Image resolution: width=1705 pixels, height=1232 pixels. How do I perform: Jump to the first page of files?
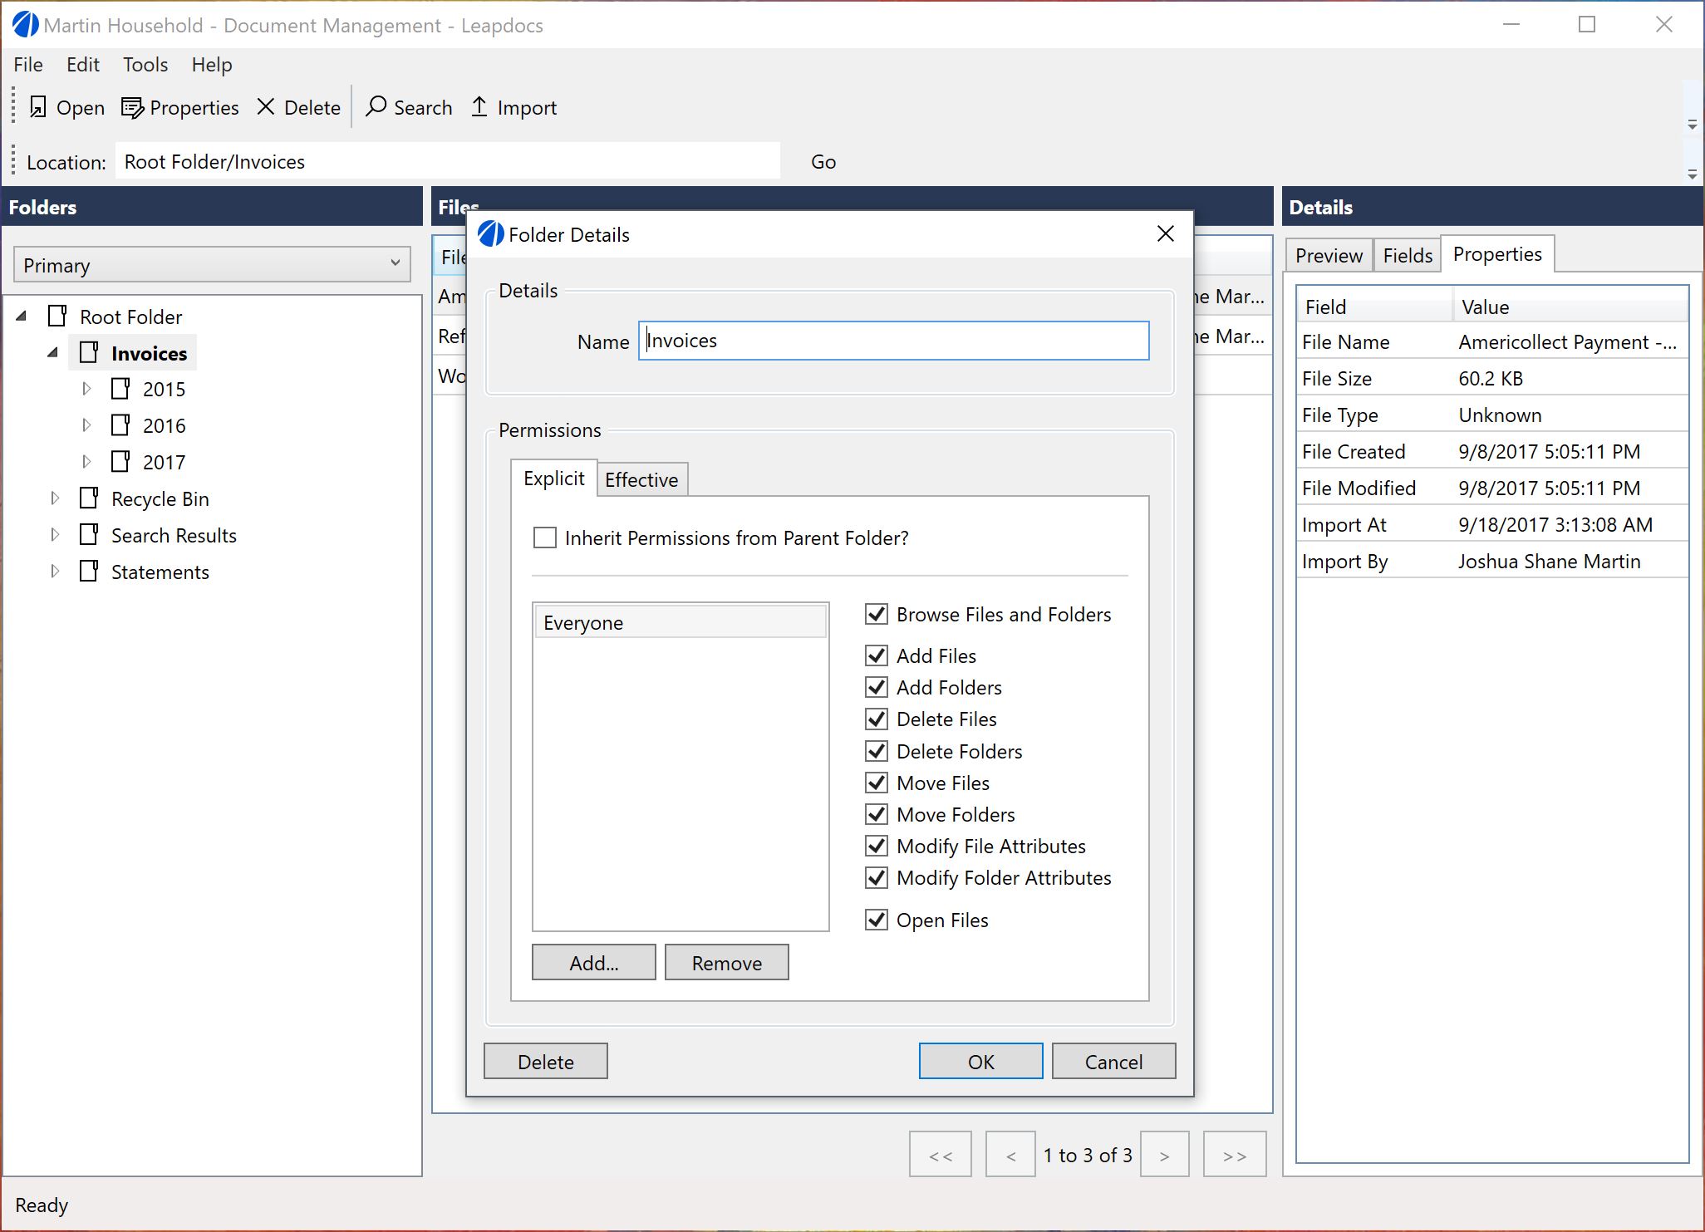coord(941,1155)
